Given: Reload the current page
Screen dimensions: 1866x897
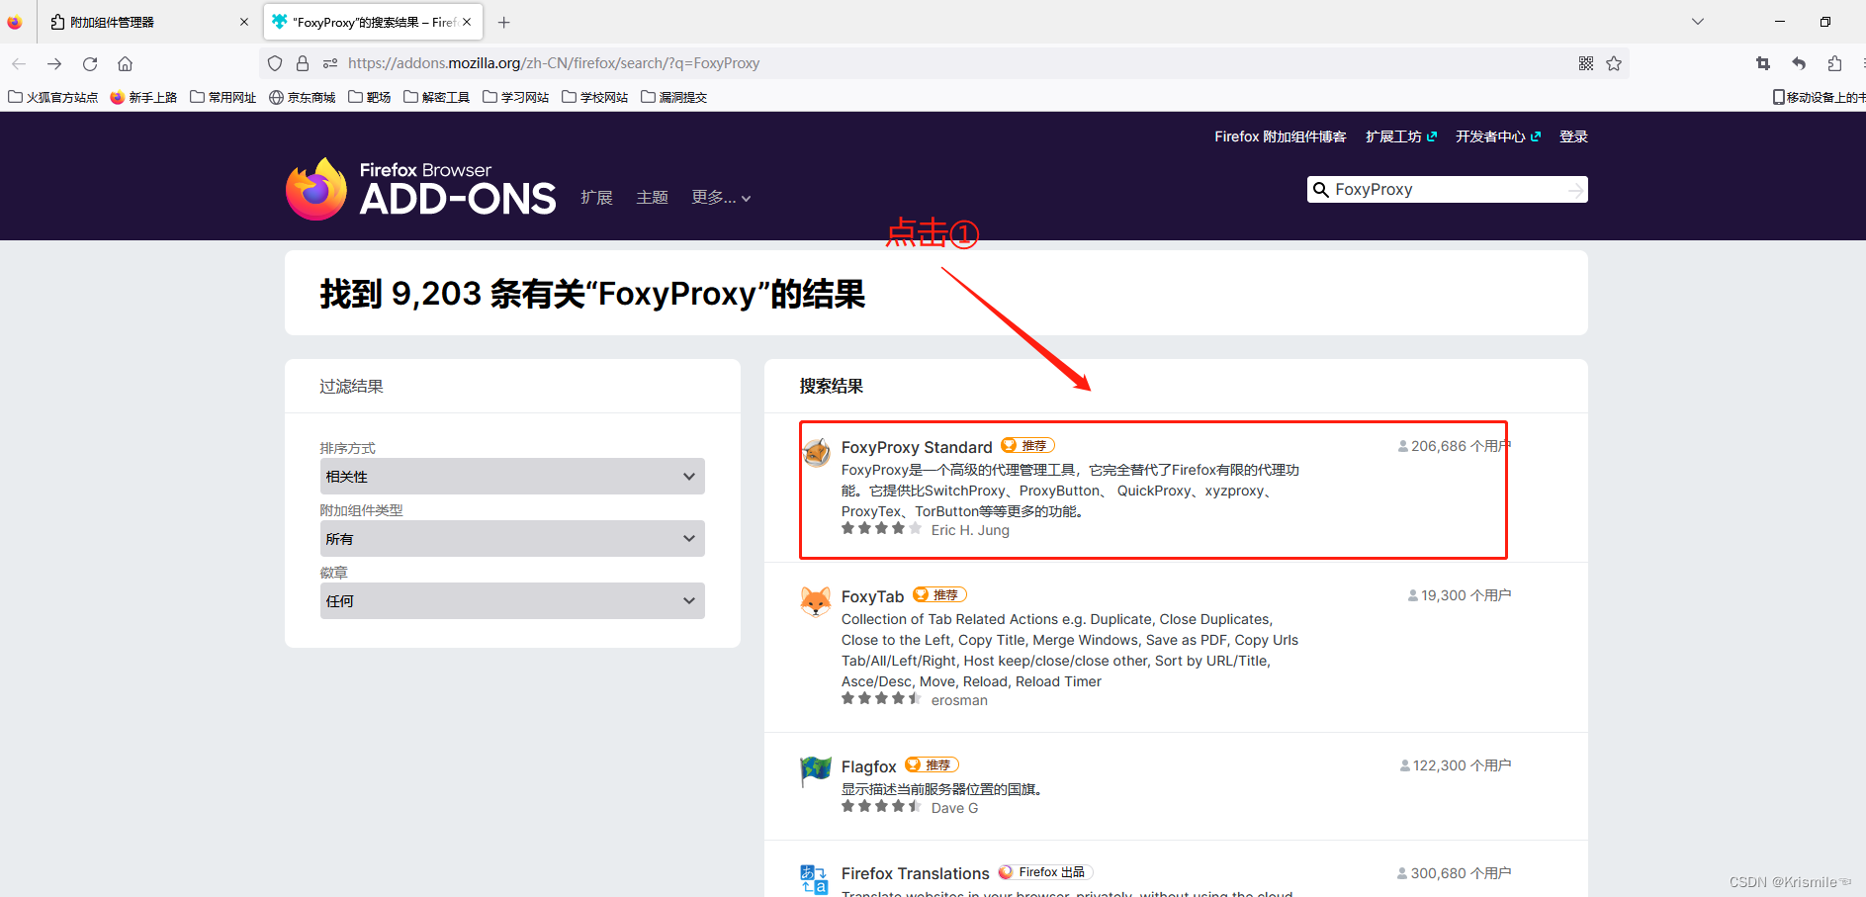Looking at the screenshot, I should [x=90, y=63].
